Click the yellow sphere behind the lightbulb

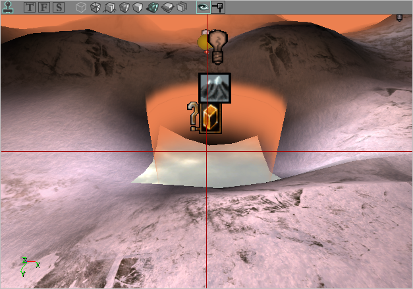tap(202, 44)
